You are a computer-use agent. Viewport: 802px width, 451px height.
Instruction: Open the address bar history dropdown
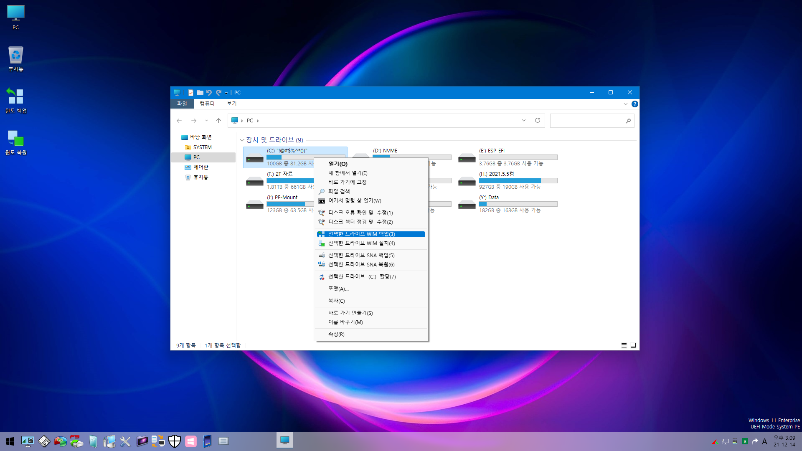tap(524, 121)
